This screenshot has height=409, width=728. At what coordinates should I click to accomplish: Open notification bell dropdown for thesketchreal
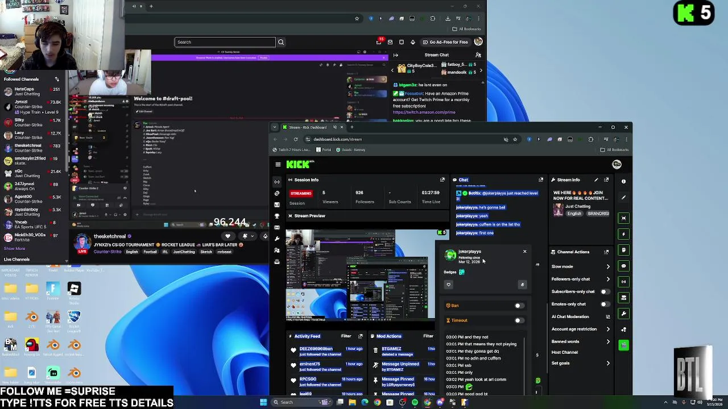(x=248, y=236)
